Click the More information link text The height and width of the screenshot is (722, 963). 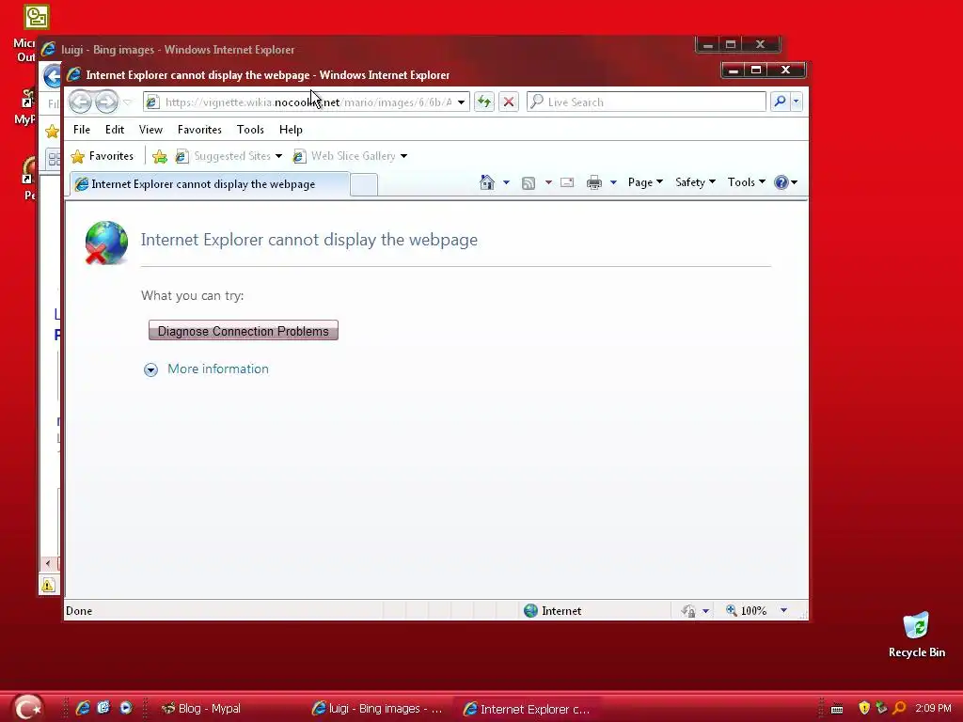(218, 369)
